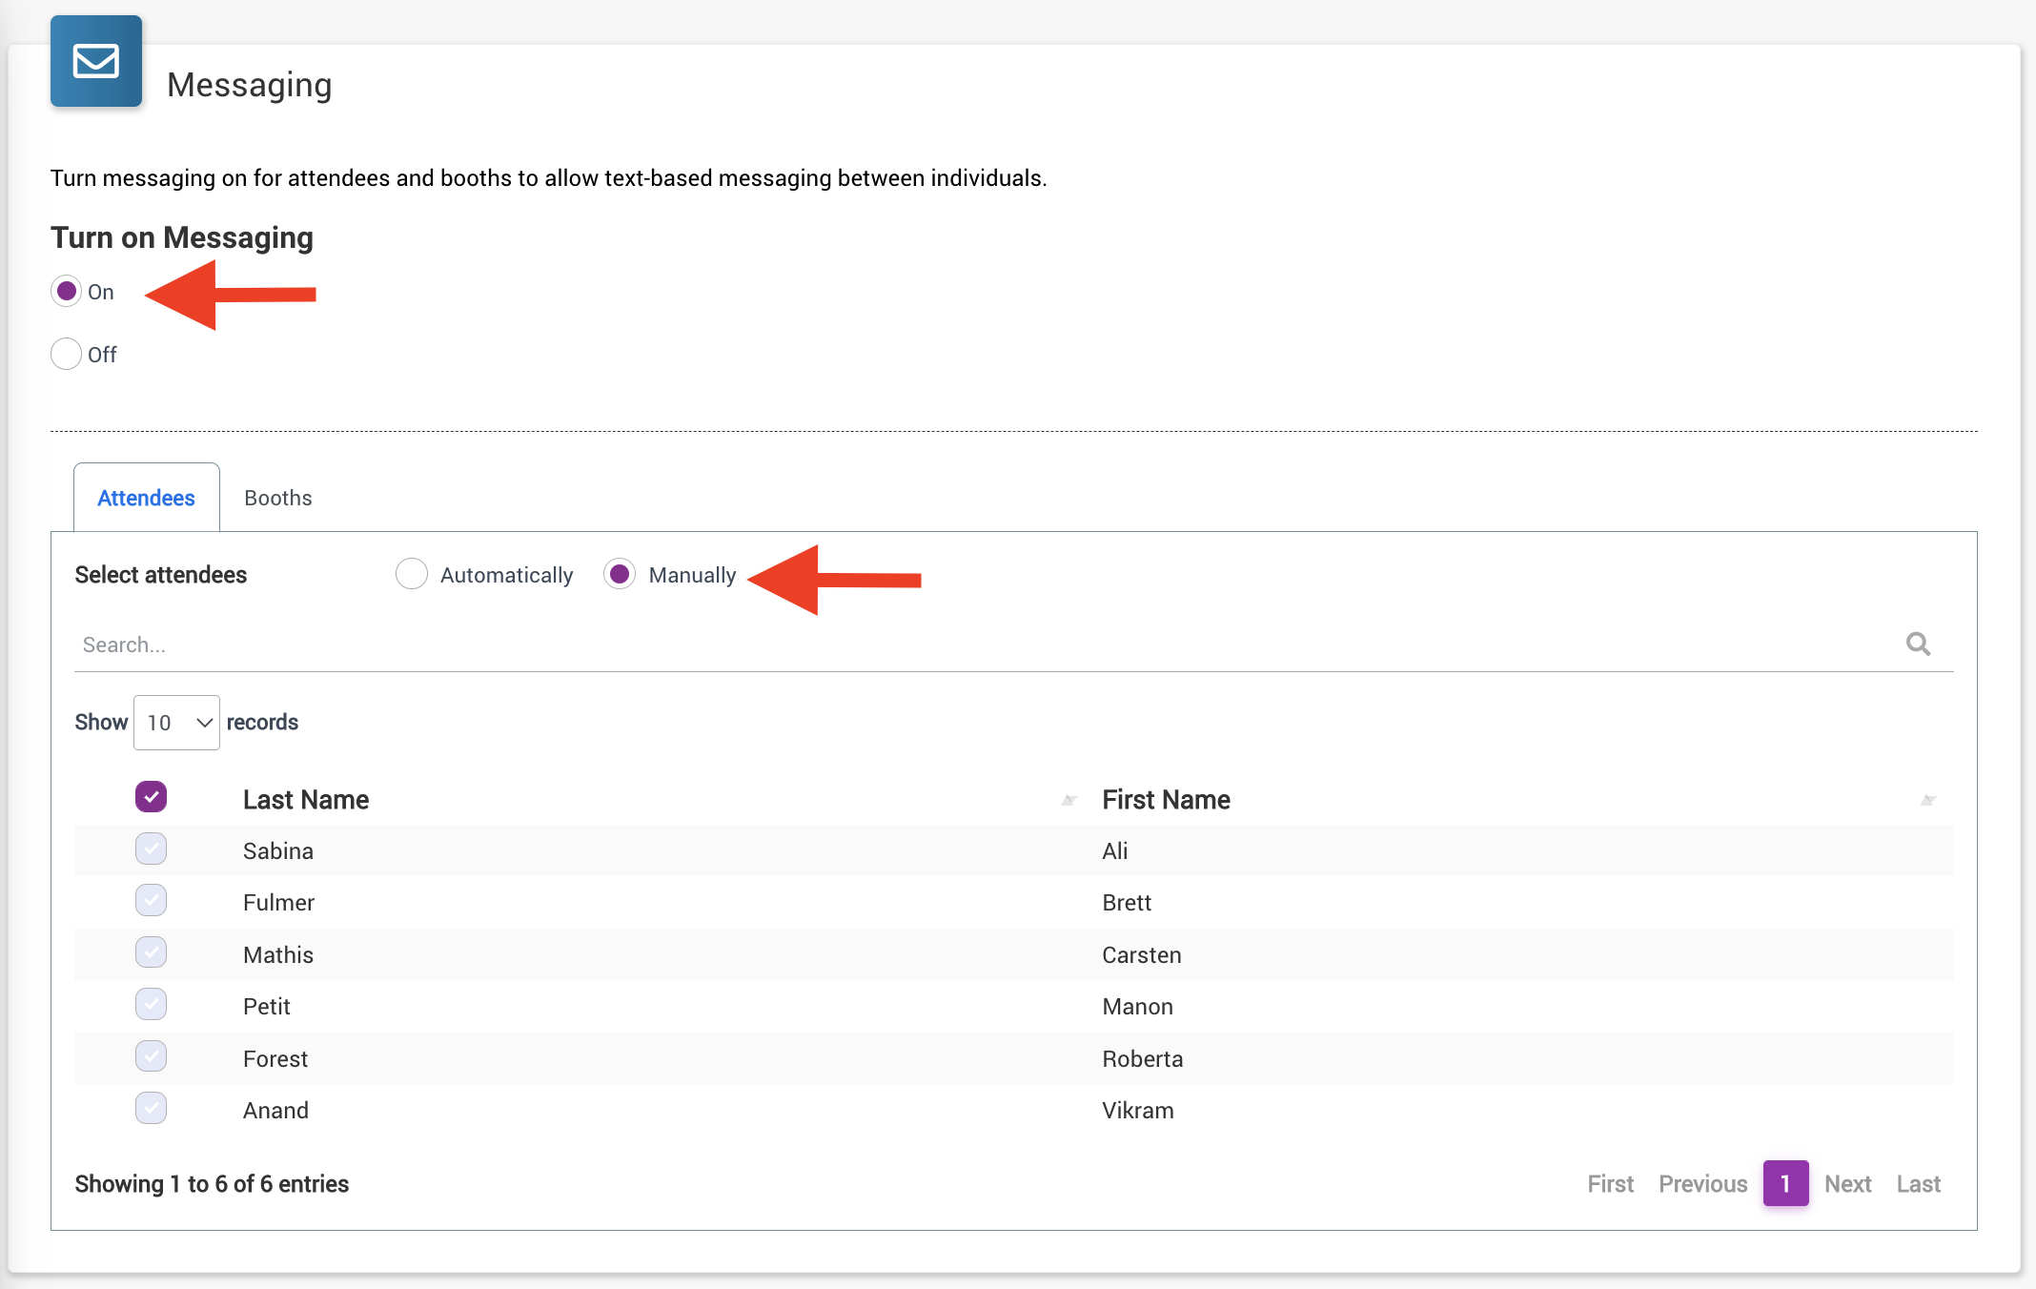Screen dimensions: 2036x1289
Task: Toggle checkbox for Fulmer row
Action: tap(151, 900)
